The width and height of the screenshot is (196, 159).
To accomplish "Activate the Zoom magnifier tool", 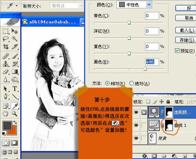I will point(15,113).
